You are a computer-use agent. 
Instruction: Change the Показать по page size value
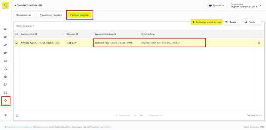click(x=260, y=115)
